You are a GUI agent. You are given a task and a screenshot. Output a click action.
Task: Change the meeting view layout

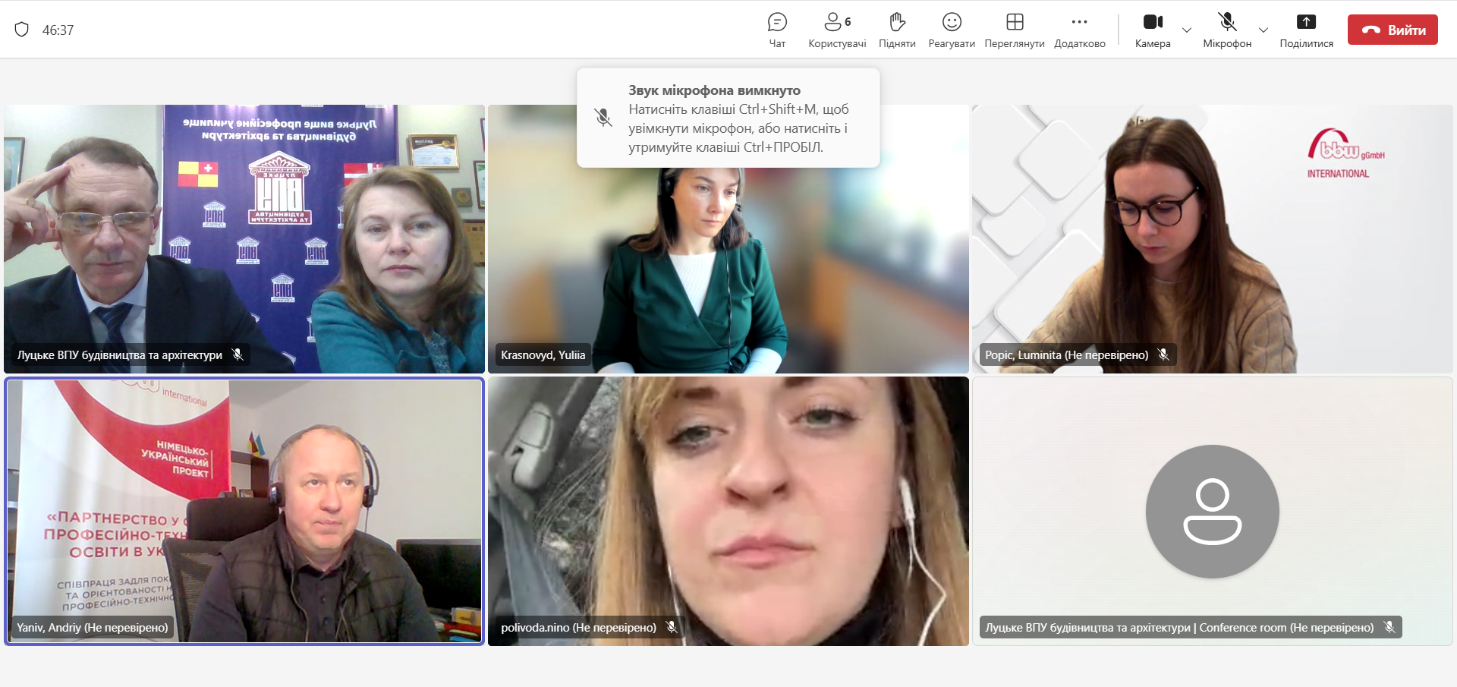[1014, 30]
